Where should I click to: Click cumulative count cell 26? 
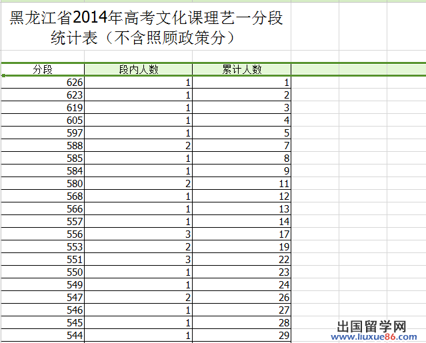(x=241, y=298)
